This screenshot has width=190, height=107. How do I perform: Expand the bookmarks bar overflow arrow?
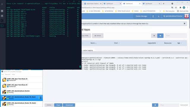coord(160,11)
